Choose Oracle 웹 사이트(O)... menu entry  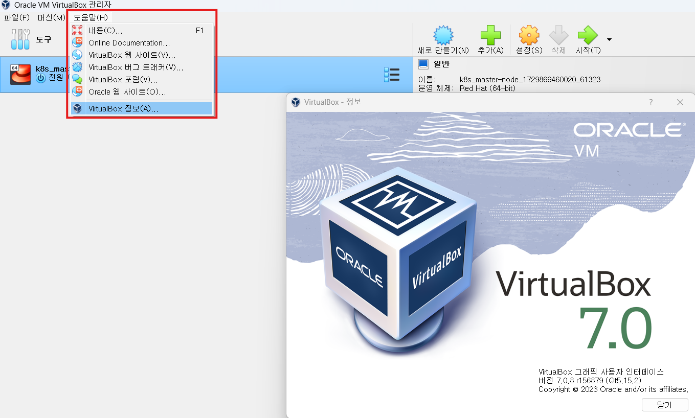[x=141, y=92]
